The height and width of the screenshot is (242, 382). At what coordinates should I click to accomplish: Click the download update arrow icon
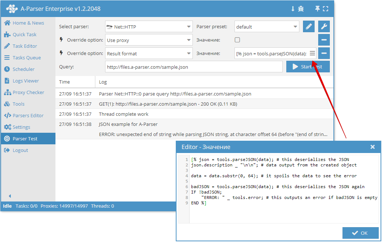(x=293, y=9)
